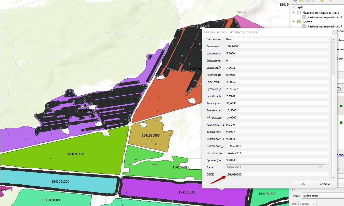
Task: Open the Processing results viewer icon
Action: pyautogui.click(x=314, y=1)
